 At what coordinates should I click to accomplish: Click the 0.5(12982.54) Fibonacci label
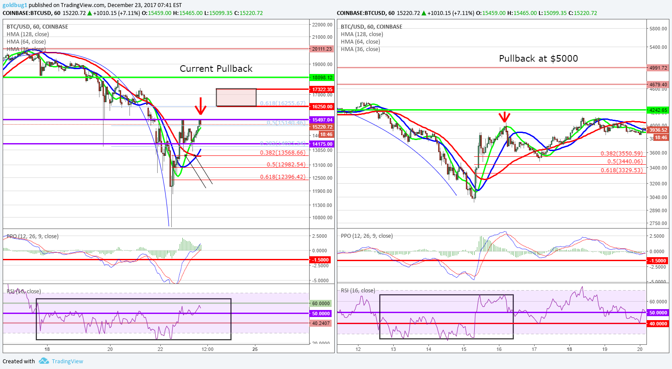pos(286,165)
